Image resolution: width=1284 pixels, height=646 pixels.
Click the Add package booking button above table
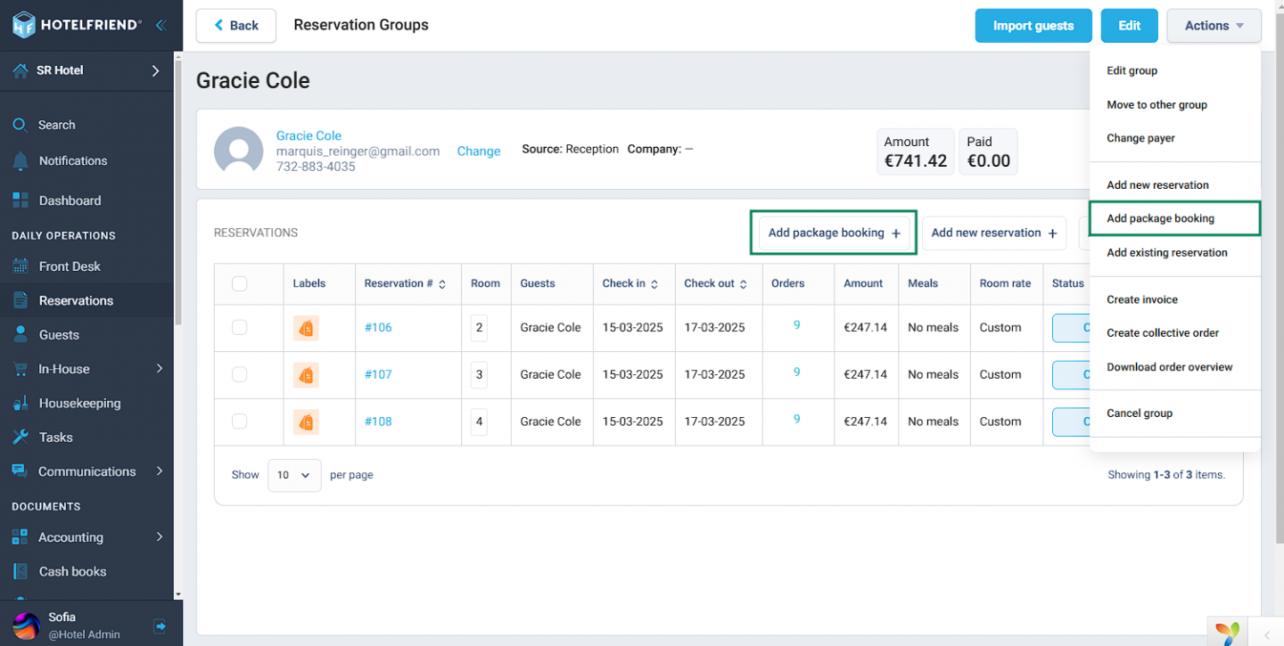[x=834, y=233]
